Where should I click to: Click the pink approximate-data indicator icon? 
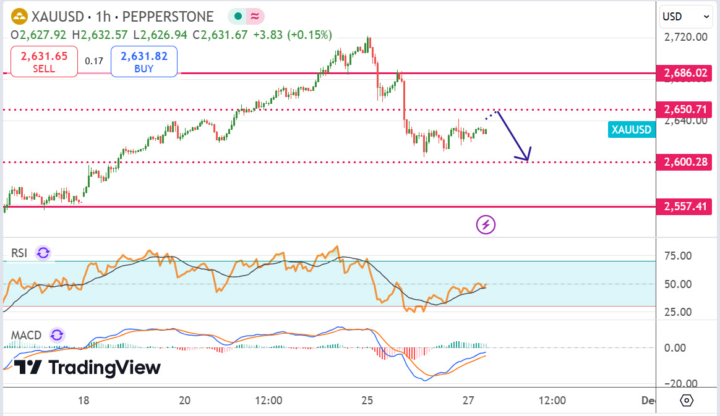pos(254,17)
